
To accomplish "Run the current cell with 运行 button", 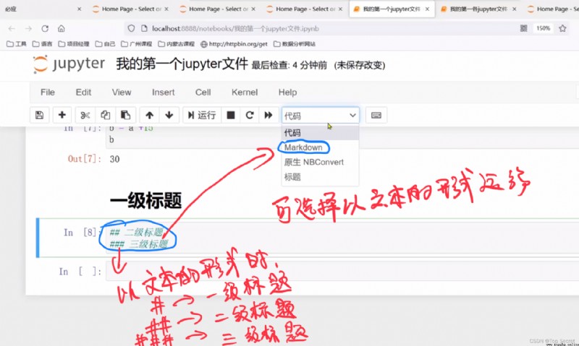I will click(202, 116).
